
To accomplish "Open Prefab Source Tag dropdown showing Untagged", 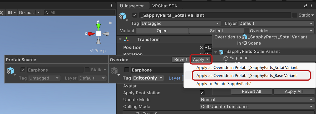I will point(45,78).
